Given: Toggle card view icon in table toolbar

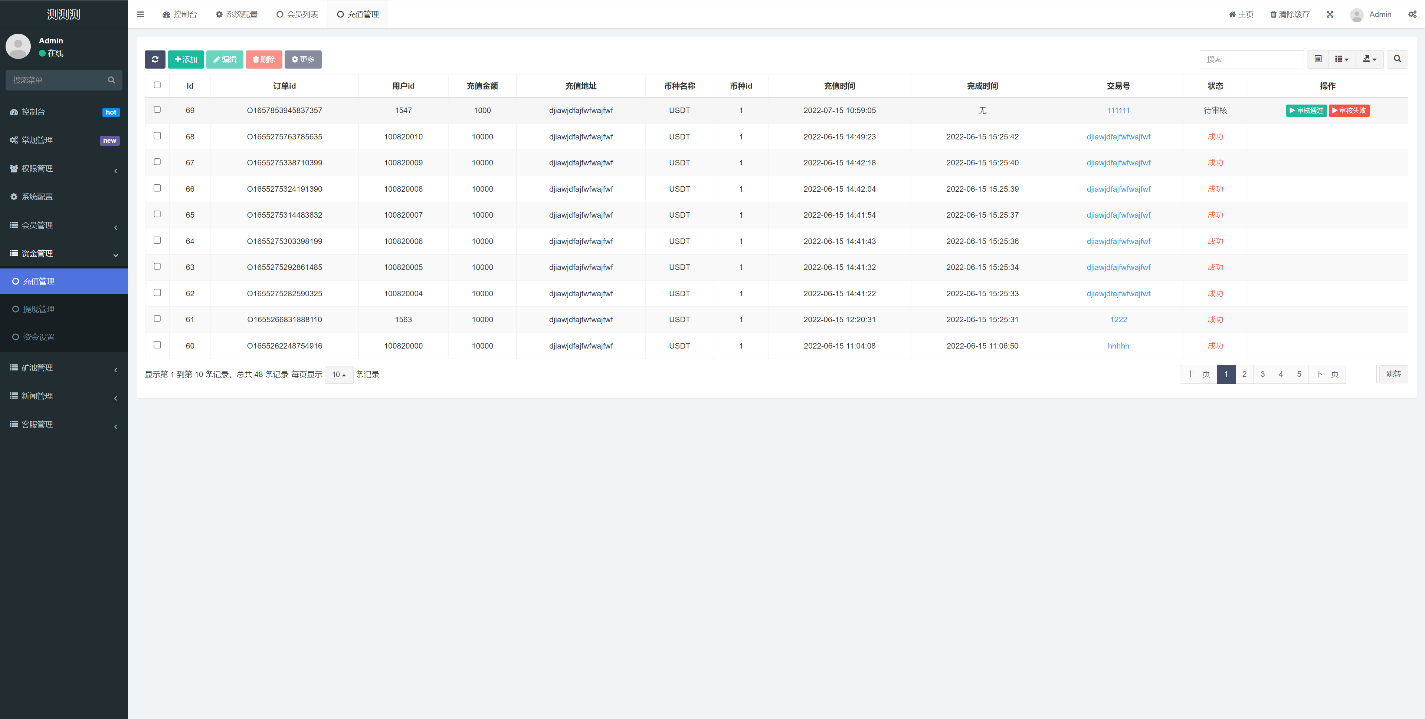Looking at the screenshot, I should [1318, 59].
